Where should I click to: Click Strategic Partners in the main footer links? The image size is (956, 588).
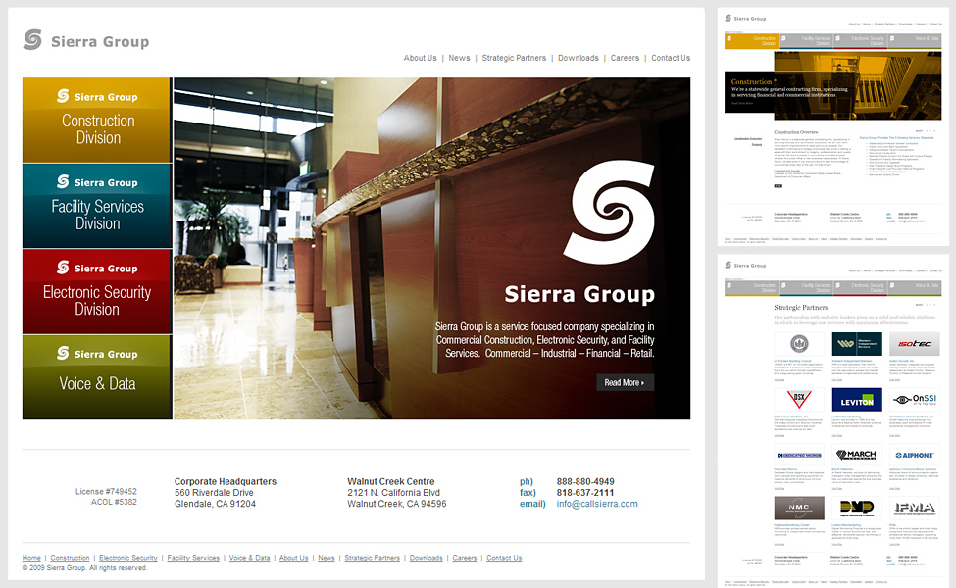(x=372, y=558)
